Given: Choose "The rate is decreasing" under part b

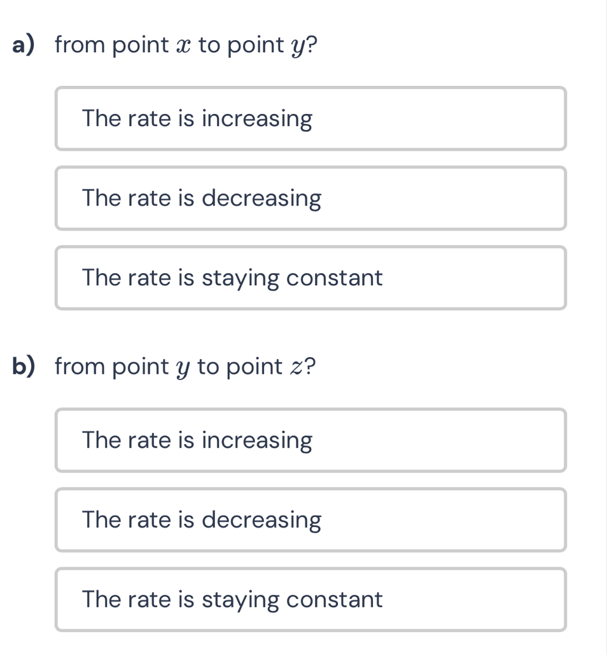Looking at the screenshot, I should (310, 520).
